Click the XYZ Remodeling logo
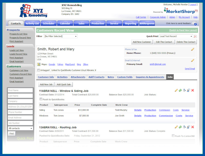205x156 pixels. (33, 11)
